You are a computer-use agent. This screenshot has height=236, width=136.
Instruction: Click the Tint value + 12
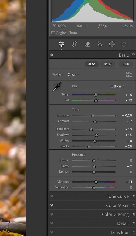[129, 100]
